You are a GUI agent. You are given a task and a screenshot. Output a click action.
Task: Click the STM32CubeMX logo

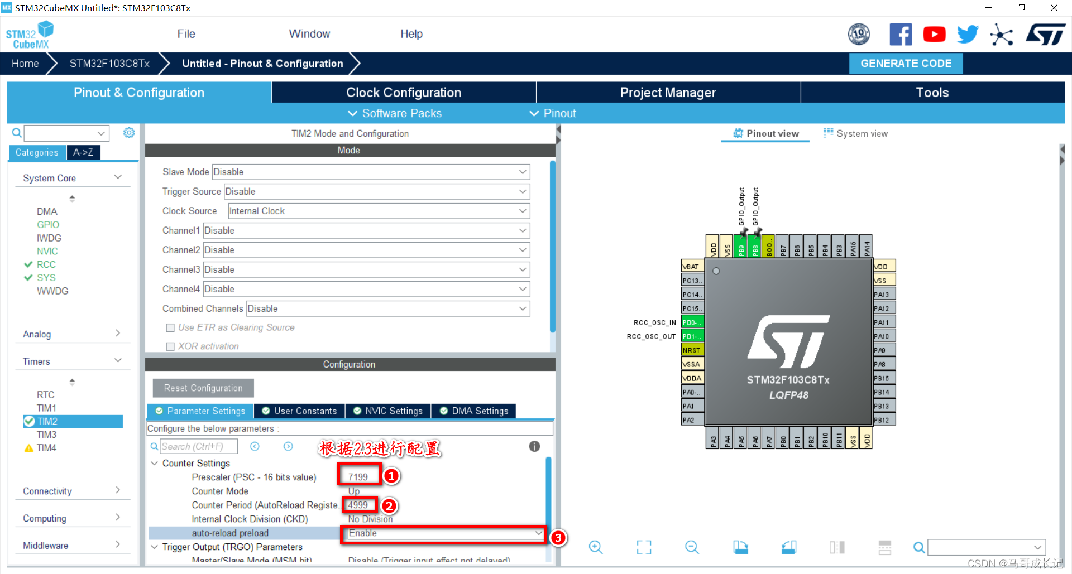click(30, 35)
